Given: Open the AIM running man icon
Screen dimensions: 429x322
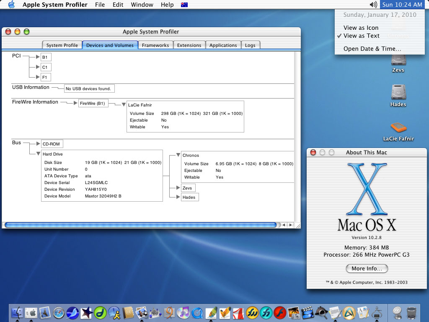Looking at the screenshot, I should click(x=114, y=313).
